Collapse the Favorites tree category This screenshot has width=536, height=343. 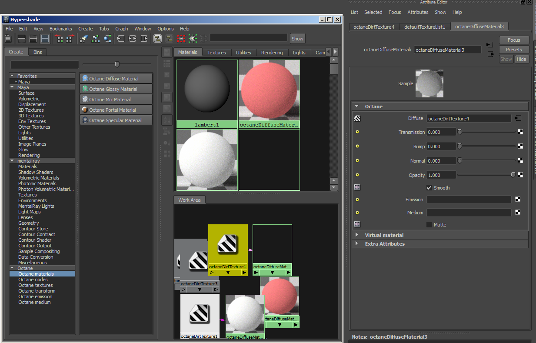coord(13,76)
